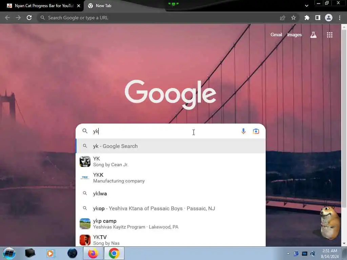Image resolution: width=347 pixels, height=260 pixels.
Task: Click the network tray icon
Action: click(x=305, y=254)
